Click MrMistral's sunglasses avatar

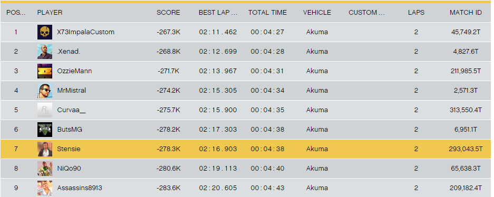click(45, 91)
